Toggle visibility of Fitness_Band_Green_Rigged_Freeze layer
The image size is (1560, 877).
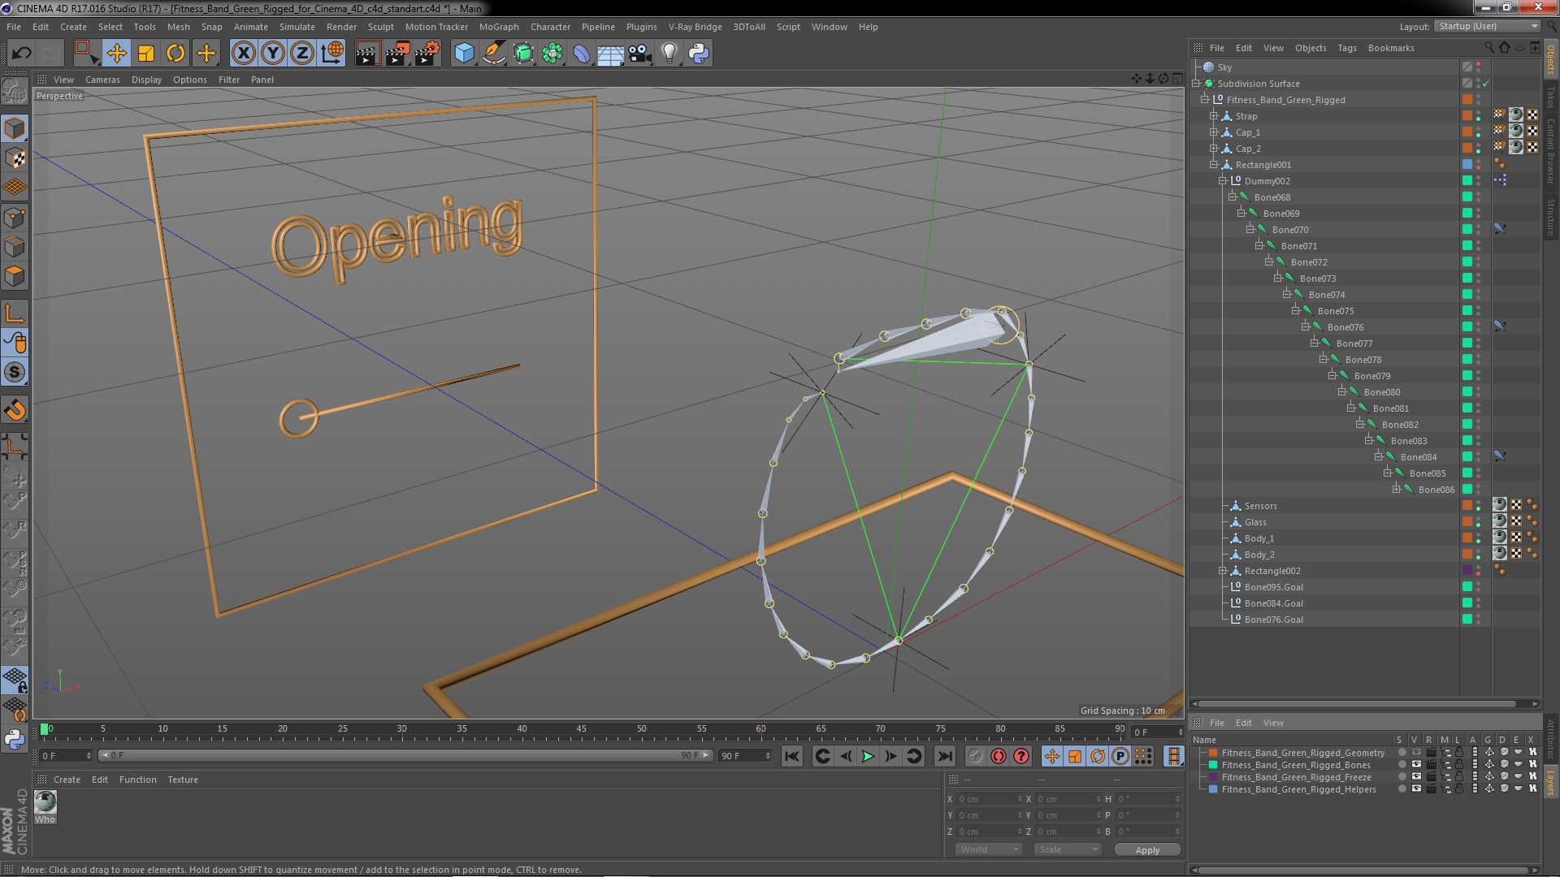click(x=1416, y=777)
